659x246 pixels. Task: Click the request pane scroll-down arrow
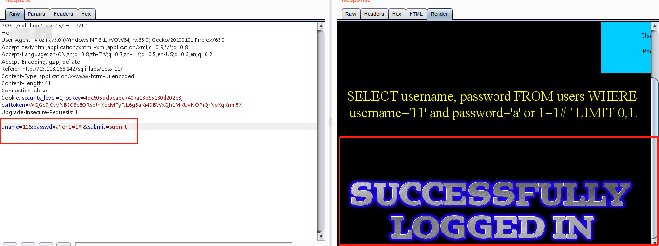321,236
